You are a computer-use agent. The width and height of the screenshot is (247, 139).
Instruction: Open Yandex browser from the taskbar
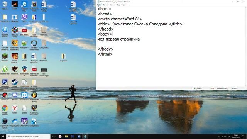tap(60, 136)
